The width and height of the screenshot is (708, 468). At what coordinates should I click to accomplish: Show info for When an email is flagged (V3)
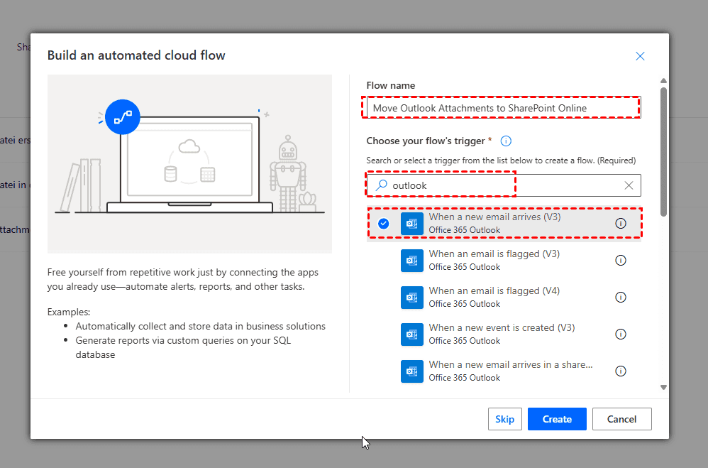click(621, 261)
